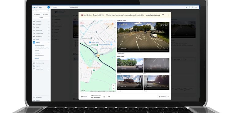Click the notifications bell in top bar
The height and width of the screenshot is (113, 232).
click(193, 7)
